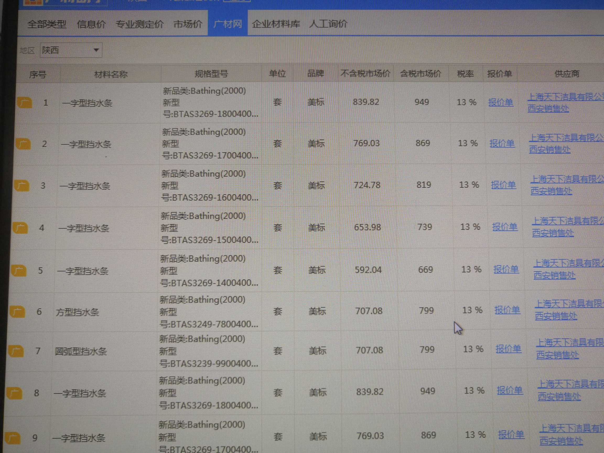The image size is (604, 453).
Task: Click price 653.98 in row 4
Action: (x=367, y=227)
